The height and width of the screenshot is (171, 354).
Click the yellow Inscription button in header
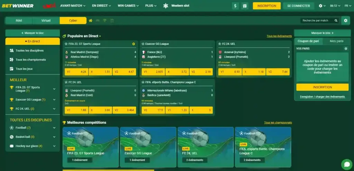(x=267, y=6)
